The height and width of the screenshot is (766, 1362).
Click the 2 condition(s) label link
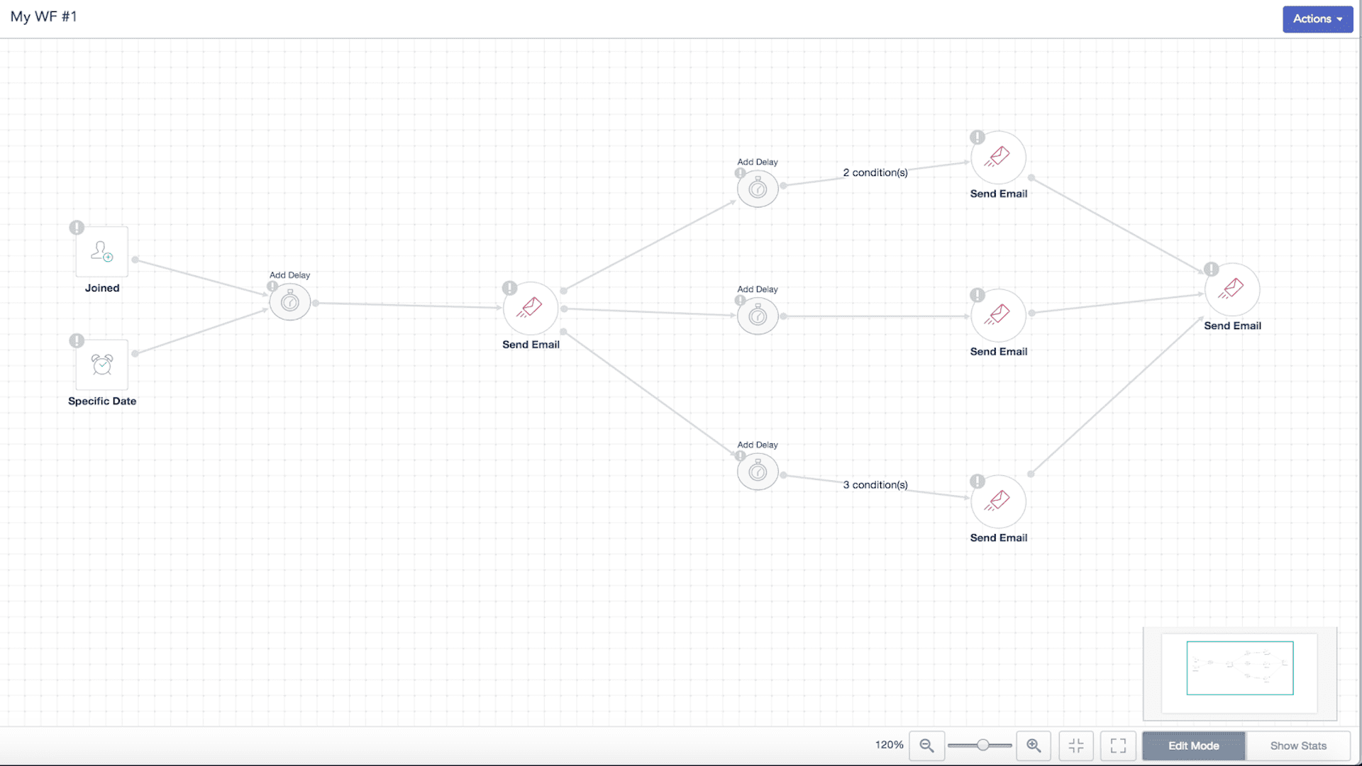(x=875, y=171)
